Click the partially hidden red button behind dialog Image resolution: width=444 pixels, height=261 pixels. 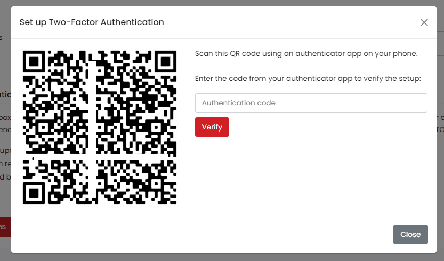point(5,226)
